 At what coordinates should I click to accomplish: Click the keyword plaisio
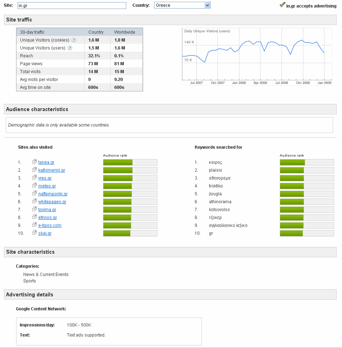(215, 170)
